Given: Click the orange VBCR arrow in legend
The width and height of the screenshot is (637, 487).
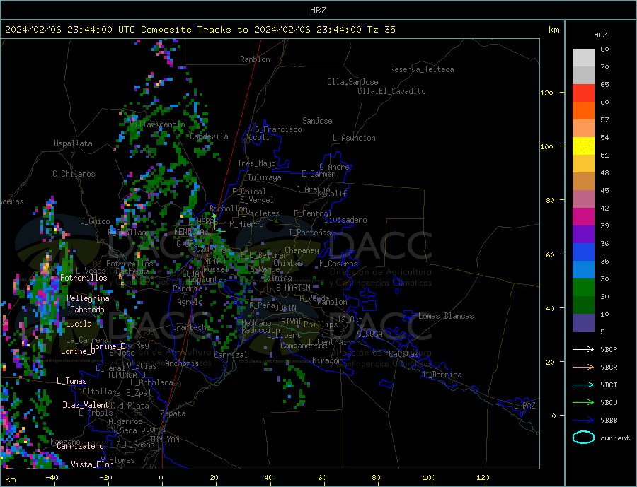Looking at the screenshot, I should click(583, 368).
